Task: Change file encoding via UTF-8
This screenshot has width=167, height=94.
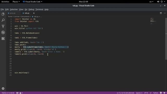Action: point(146,93)
